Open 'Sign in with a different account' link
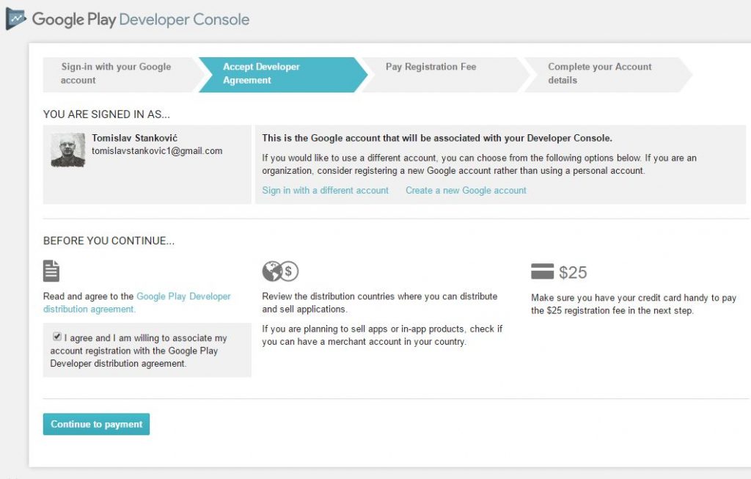The width and height of the screenshot is (751, 479). 325,190
